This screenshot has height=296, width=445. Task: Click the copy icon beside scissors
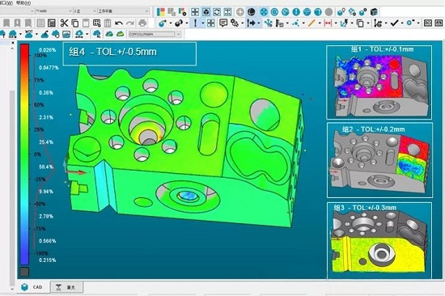[x=75, y=23]
